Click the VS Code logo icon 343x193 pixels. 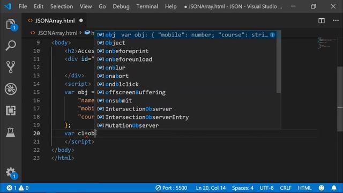(x=8, y=6)
